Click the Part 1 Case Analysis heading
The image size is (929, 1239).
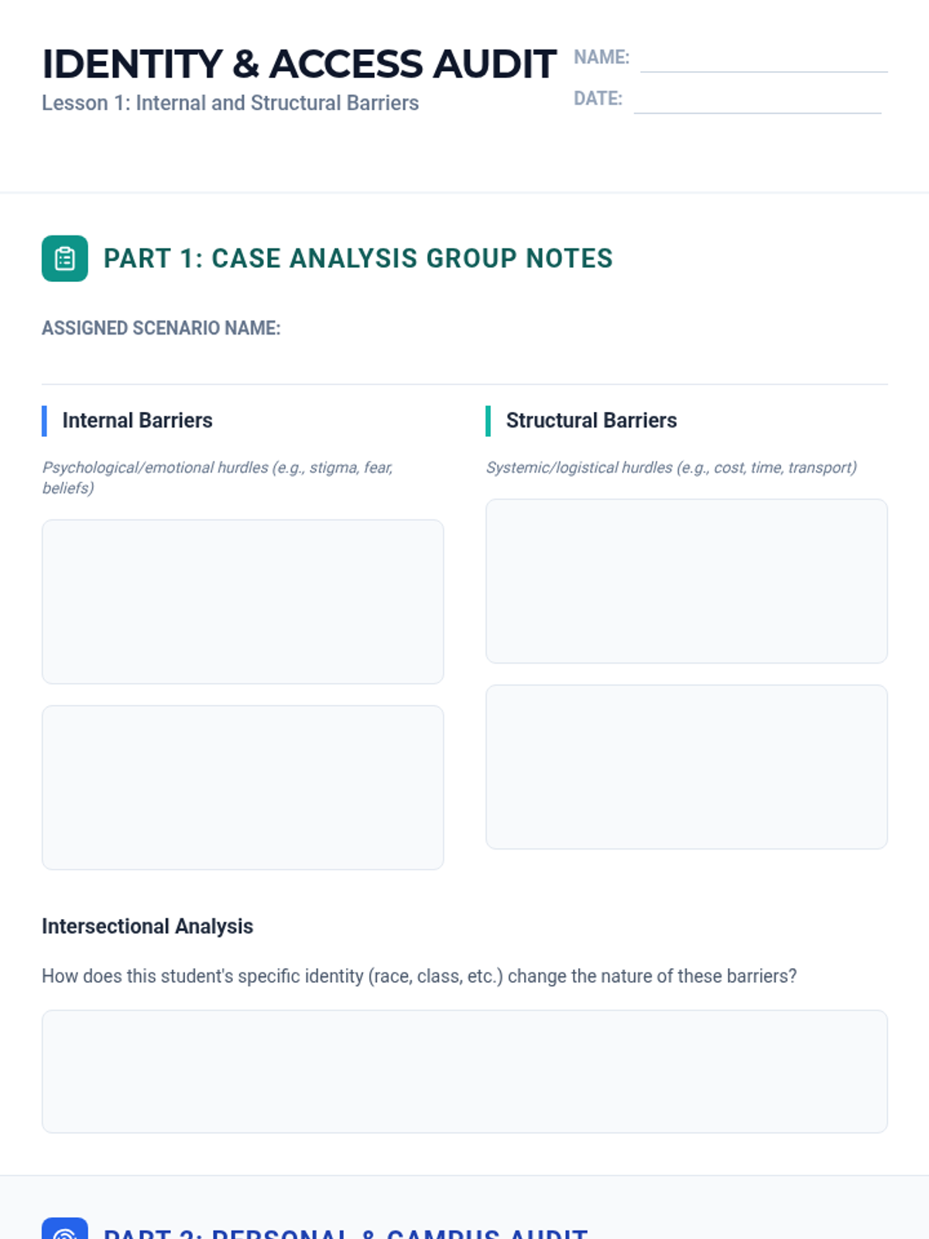[358, 259]
